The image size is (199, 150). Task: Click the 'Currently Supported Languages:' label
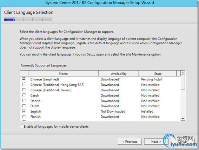[x=44, y=65]
